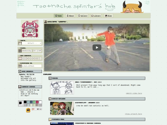The image size is (167, 125).
Task: Click the Site Updates header icon
Action: (20, 71)
